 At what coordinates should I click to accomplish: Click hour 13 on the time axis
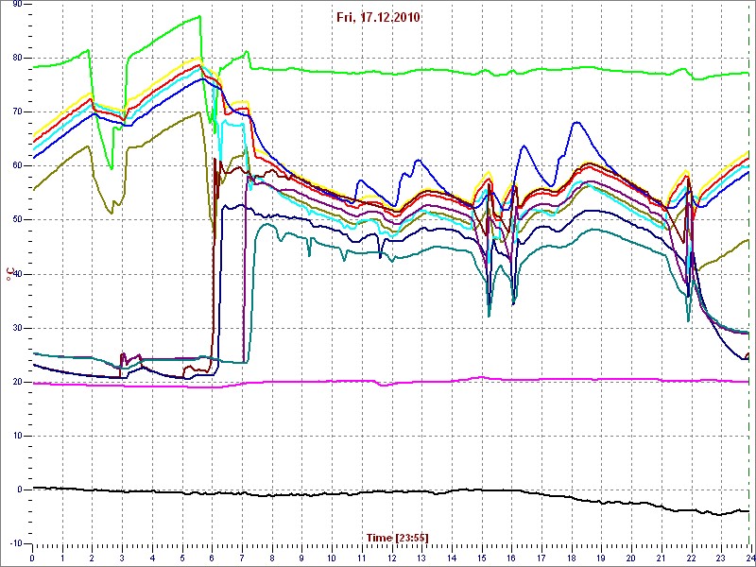(421, 558)
